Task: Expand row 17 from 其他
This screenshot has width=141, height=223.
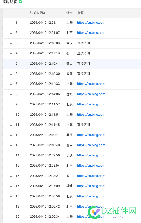Action: click(x=11, y=187)
